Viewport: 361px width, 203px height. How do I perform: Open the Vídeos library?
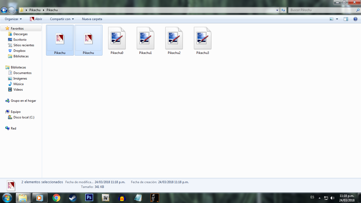click(x=18, y=90)
